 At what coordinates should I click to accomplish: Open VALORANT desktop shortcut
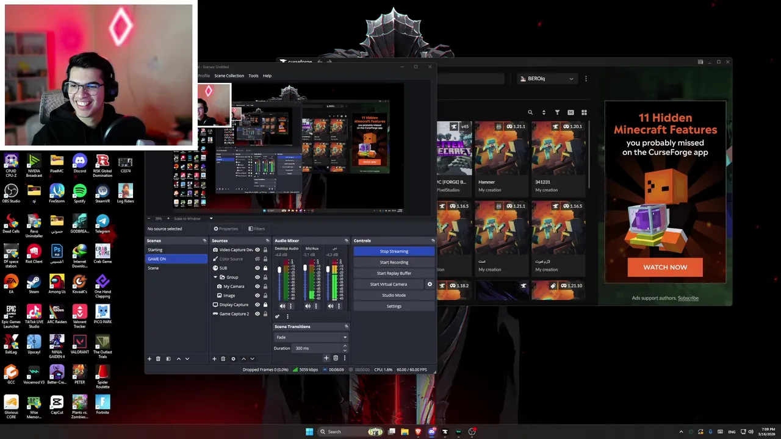[79, 344]
